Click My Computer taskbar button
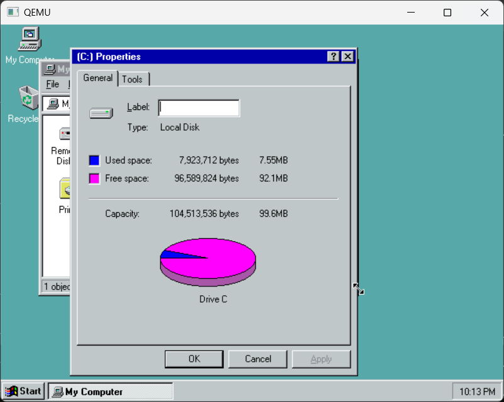Screen dimensions: 504x402 pos(111,391)
